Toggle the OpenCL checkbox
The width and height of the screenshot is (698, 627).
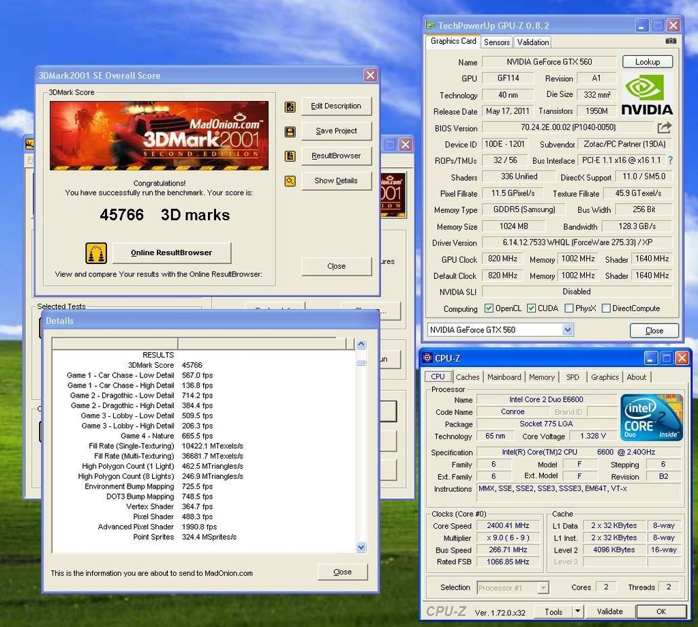(x=489, y=308)
